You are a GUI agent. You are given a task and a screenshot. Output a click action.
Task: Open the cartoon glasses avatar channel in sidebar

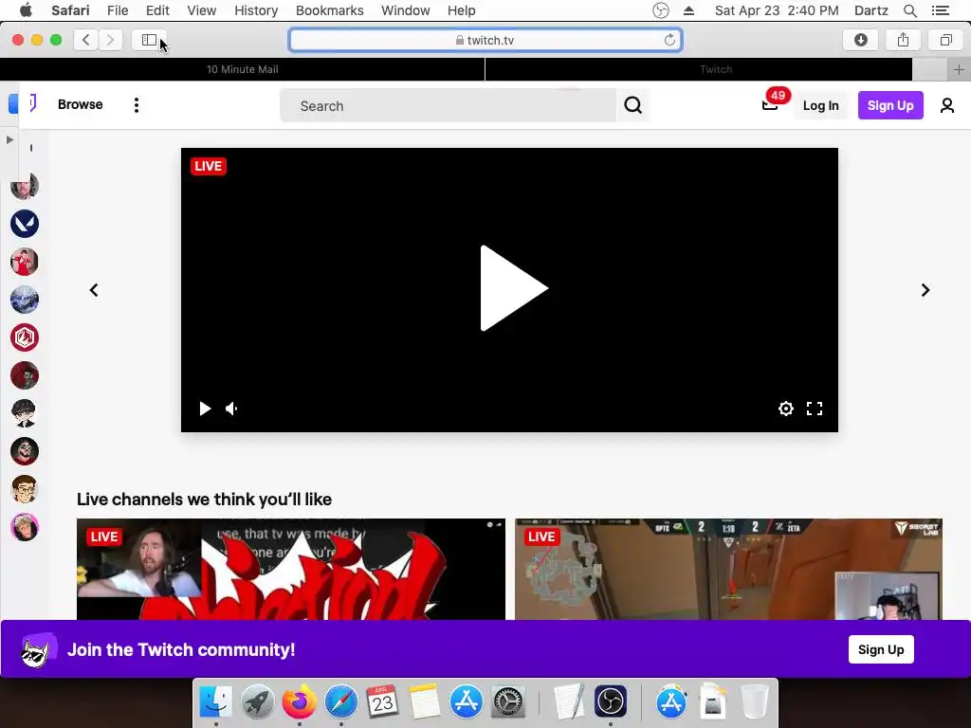tap(25, 489)
